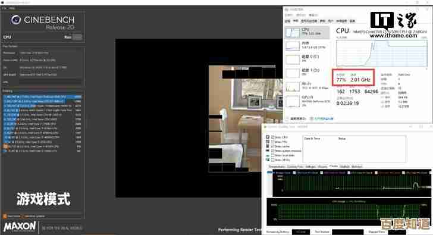The image size is (433, 235).
Task: Open the 文件 menu in Task Manager
Action: 288,15
